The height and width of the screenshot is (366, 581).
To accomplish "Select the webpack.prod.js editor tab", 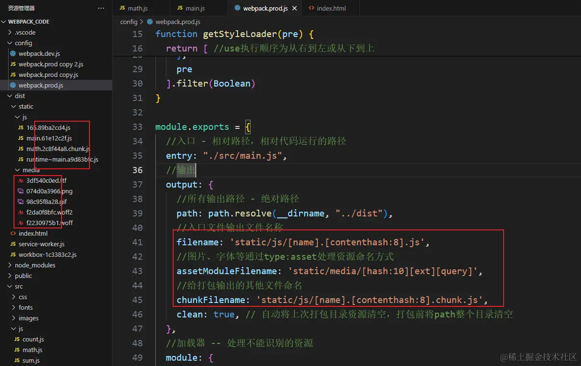I will tap(265, 8).
